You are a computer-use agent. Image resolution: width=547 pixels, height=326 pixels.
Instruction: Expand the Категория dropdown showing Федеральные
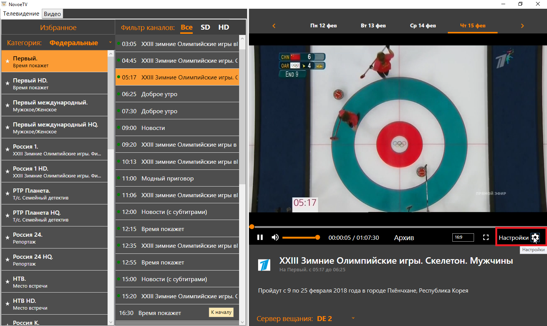pyautogui.click(x=81, y=43)
